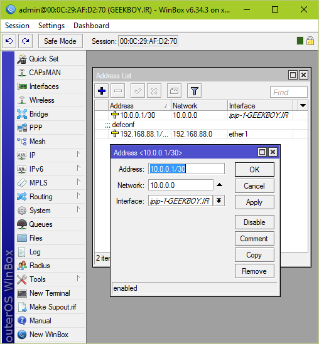This screenshot has height=344, width=319.
Task: Open Files in sidebar
Action: [50, 238]
